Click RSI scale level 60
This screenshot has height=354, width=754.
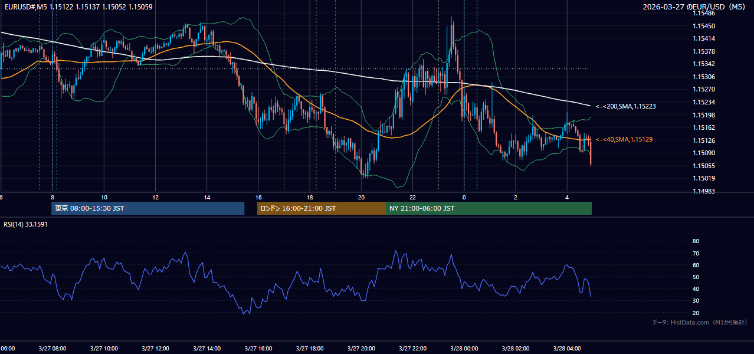[x=696, y=265]
